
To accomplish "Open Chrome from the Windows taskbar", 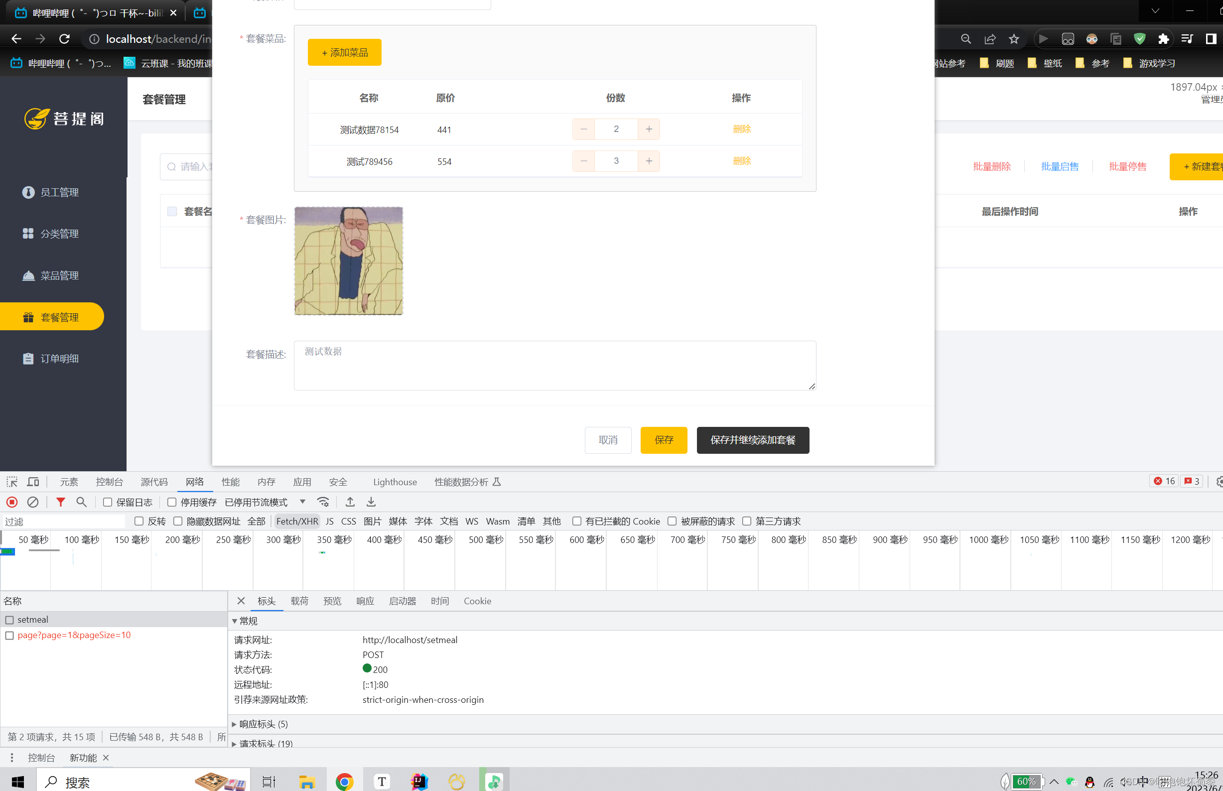I will (344, 781).
